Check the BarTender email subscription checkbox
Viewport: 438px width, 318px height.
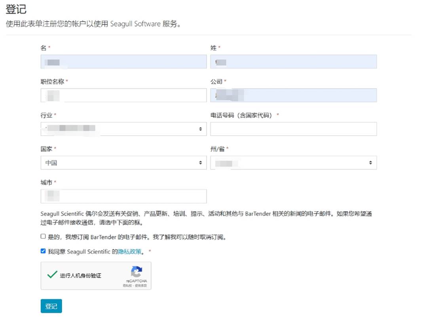pyautogui.click(x=43, y=237)
